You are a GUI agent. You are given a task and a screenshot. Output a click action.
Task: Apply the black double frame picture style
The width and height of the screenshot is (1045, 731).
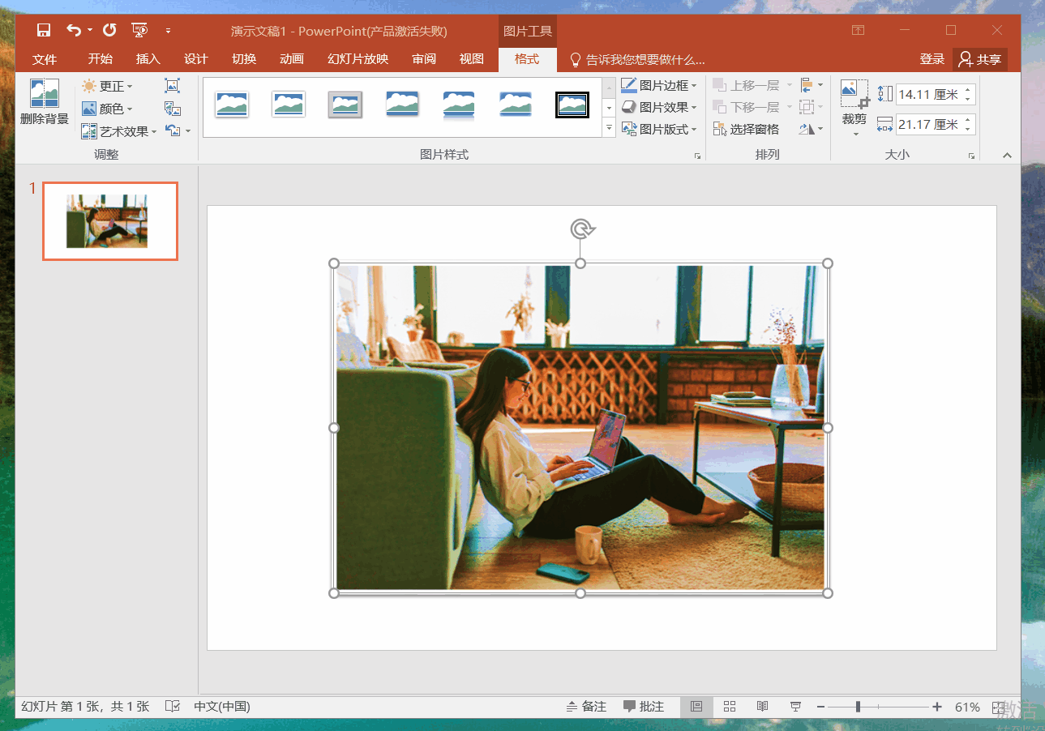572,105
